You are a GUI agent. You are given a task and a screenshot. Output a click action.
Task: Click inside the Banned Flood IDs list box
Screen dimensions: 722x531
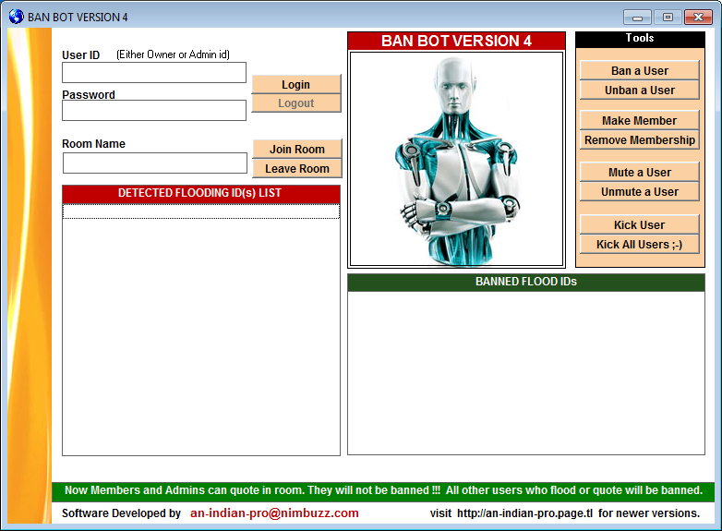tap(526, 373)
